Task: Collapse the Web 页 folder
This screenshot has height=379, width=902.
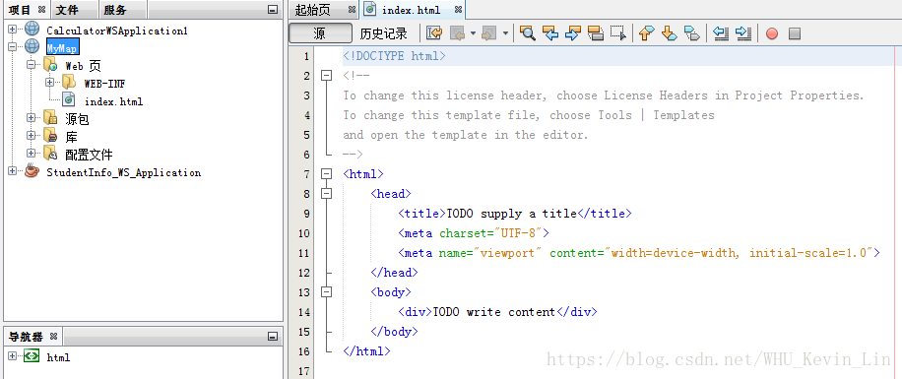Action: tap(31, 64)
